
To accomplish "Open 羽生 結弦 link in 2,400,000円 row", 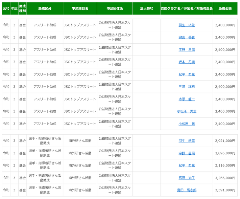I will pyautogui.click(x=187, y=25).
